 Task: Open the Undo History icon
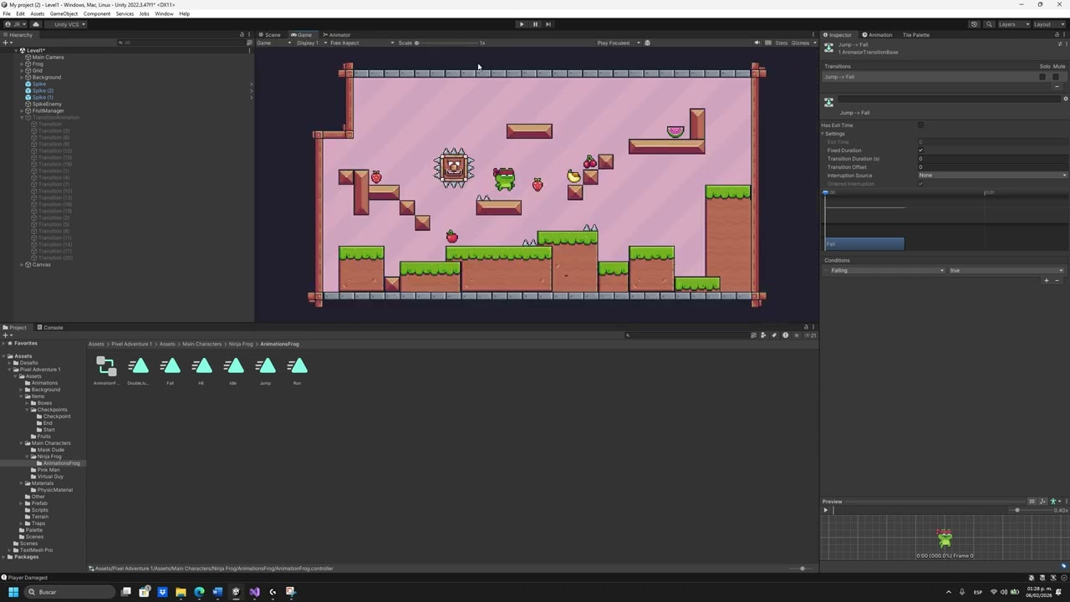974,24
